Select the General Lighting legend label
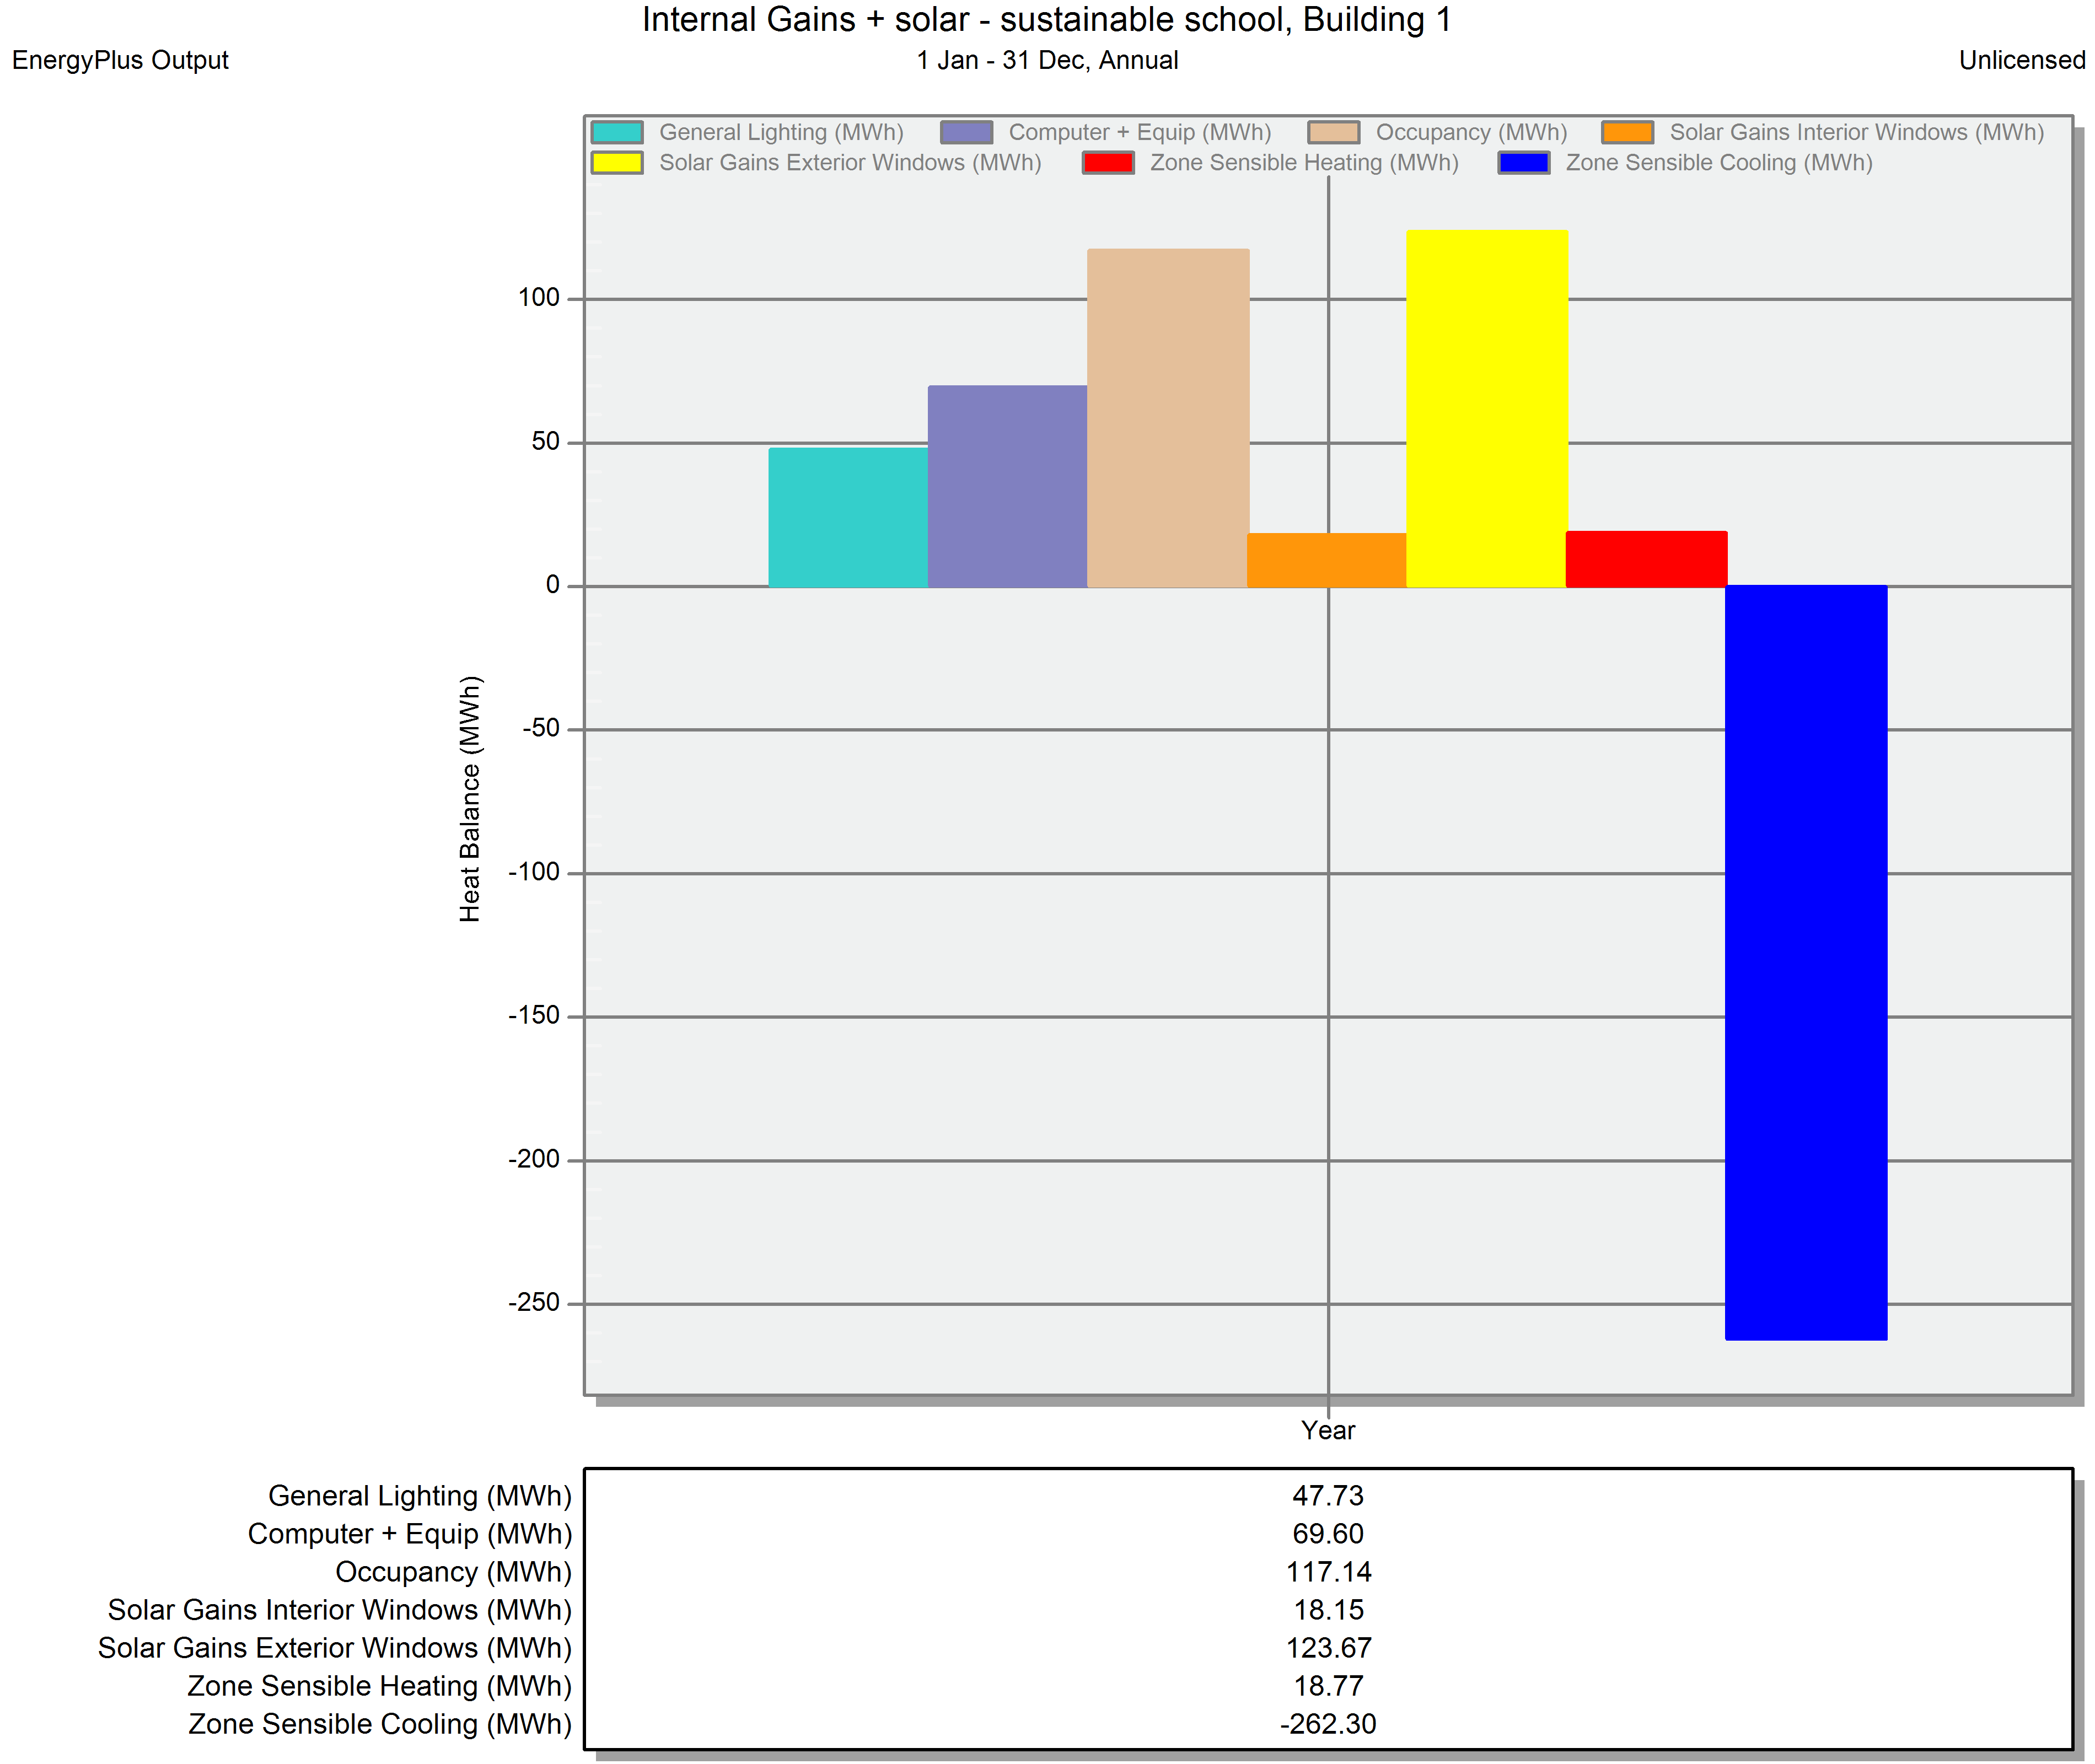 click(781, 132)
